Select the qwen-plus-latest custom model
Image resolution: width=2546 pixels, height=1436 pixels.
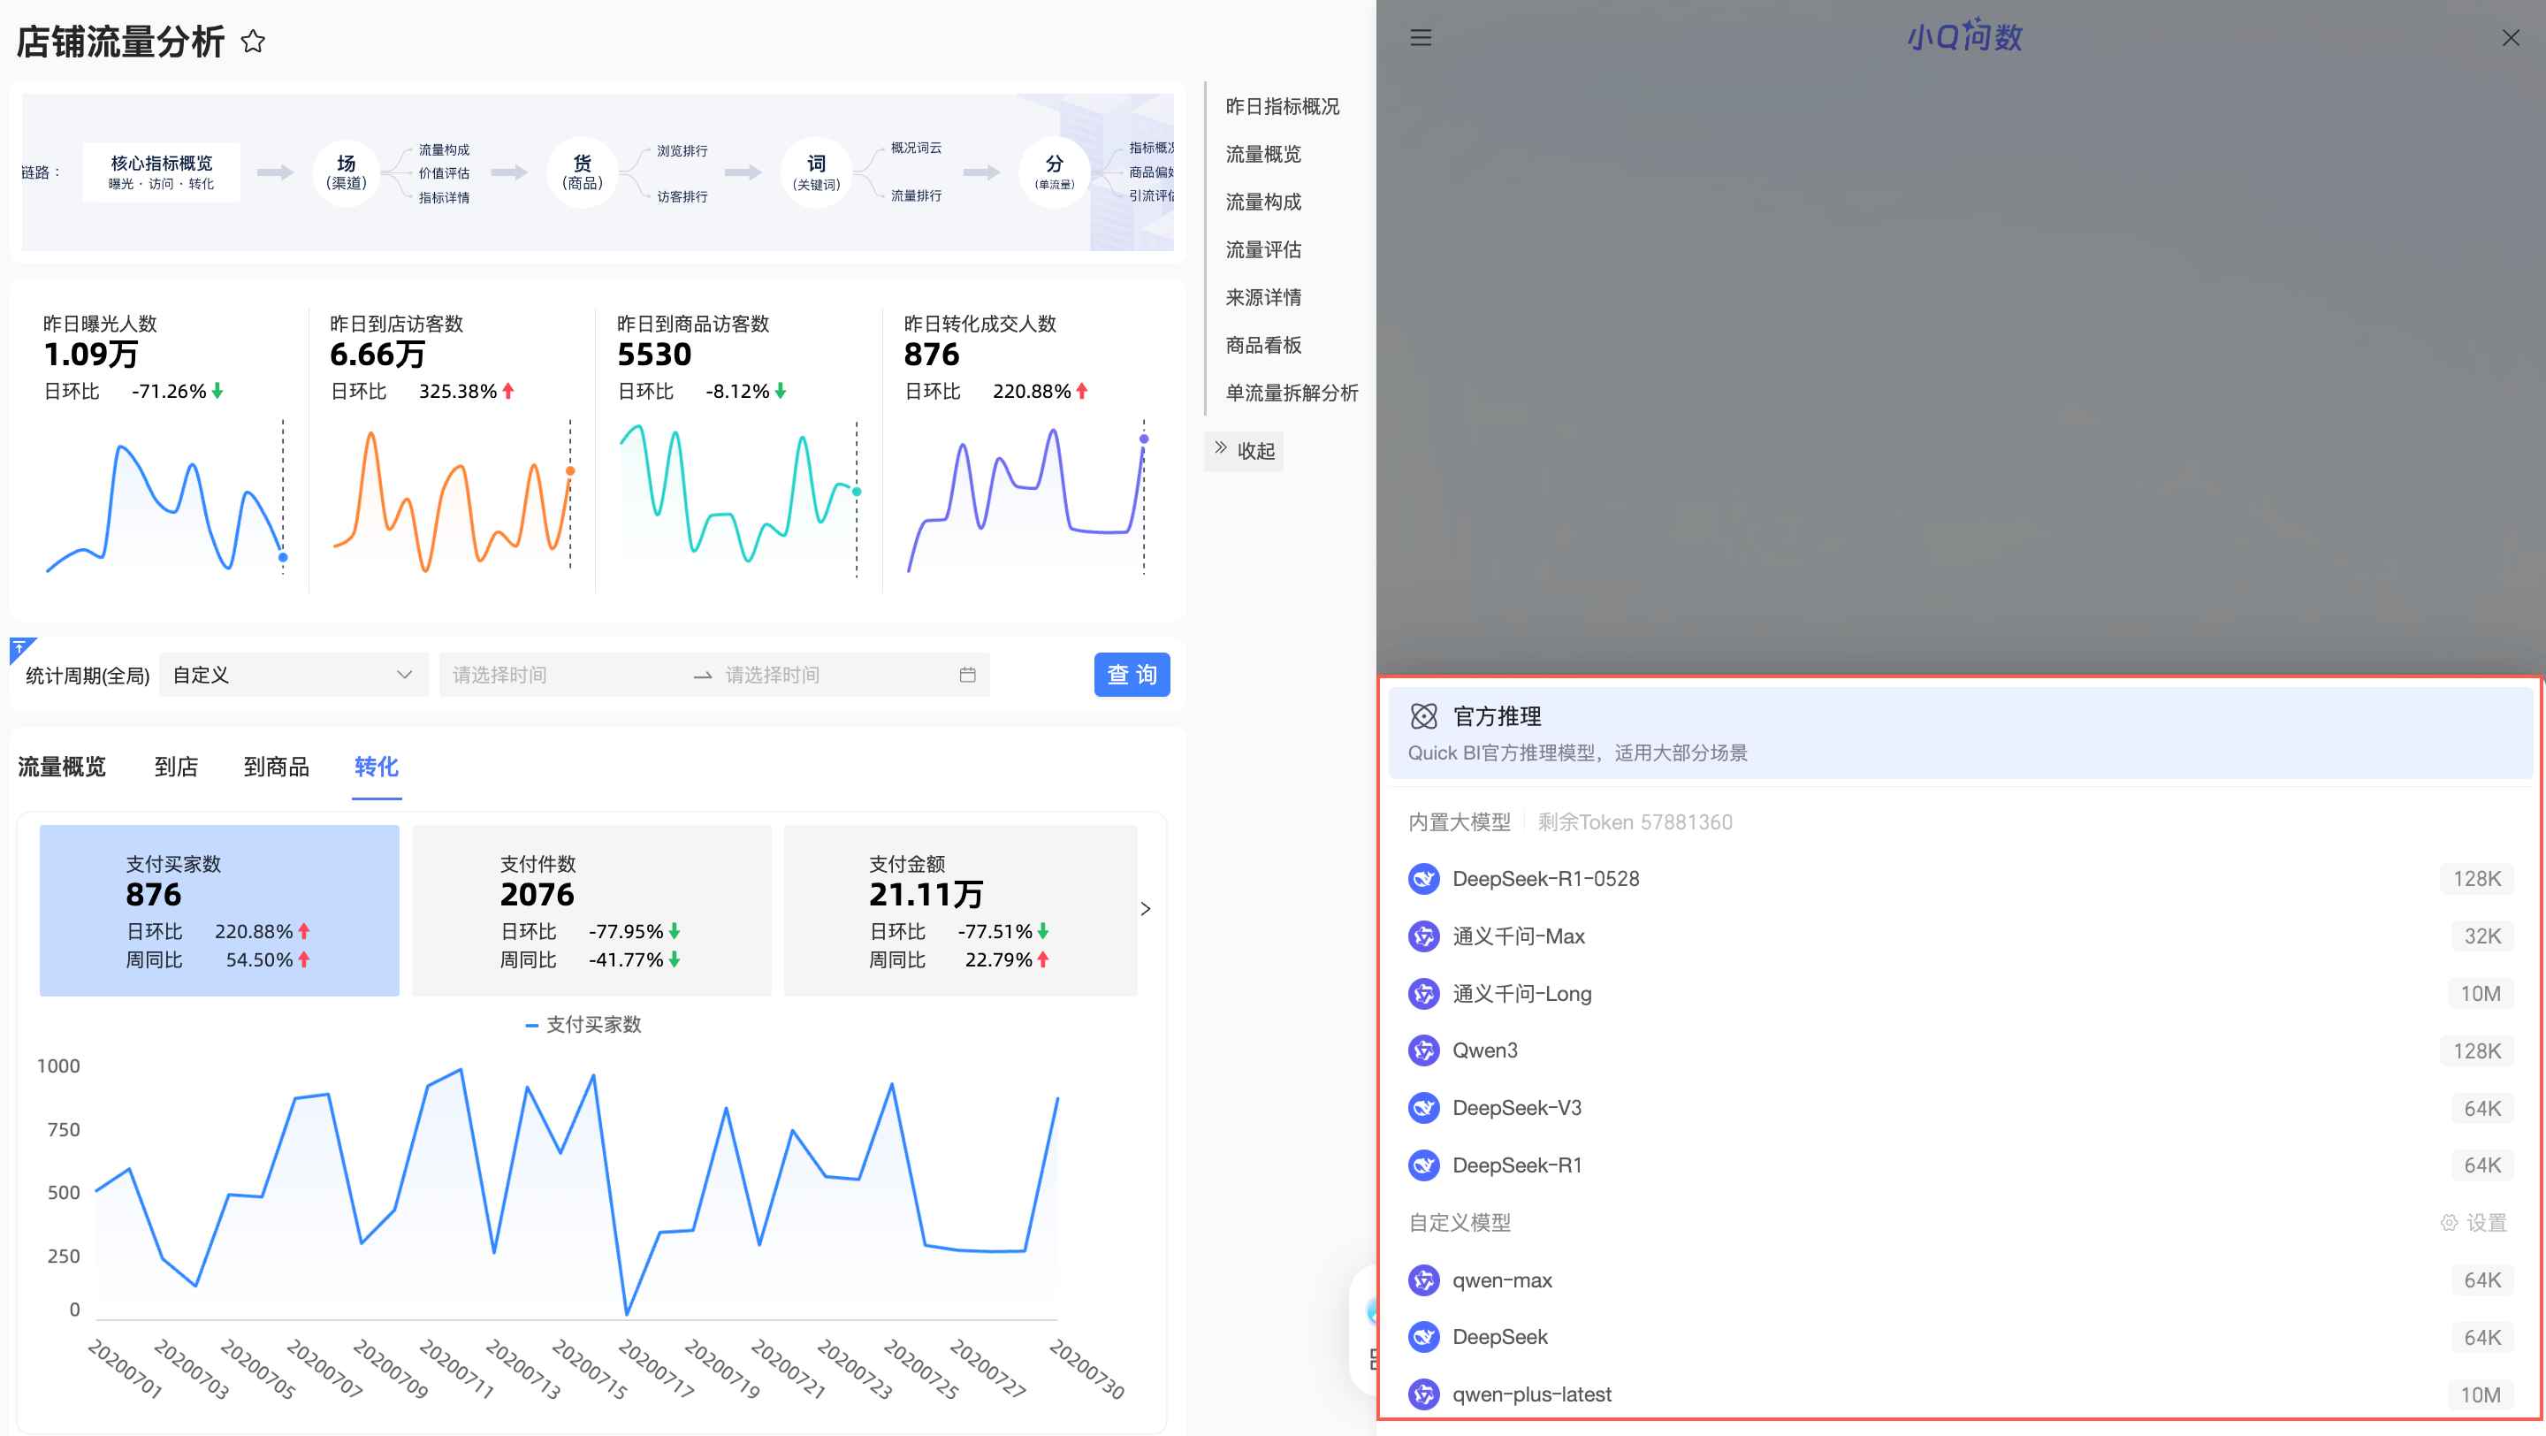point(1531,1394)
